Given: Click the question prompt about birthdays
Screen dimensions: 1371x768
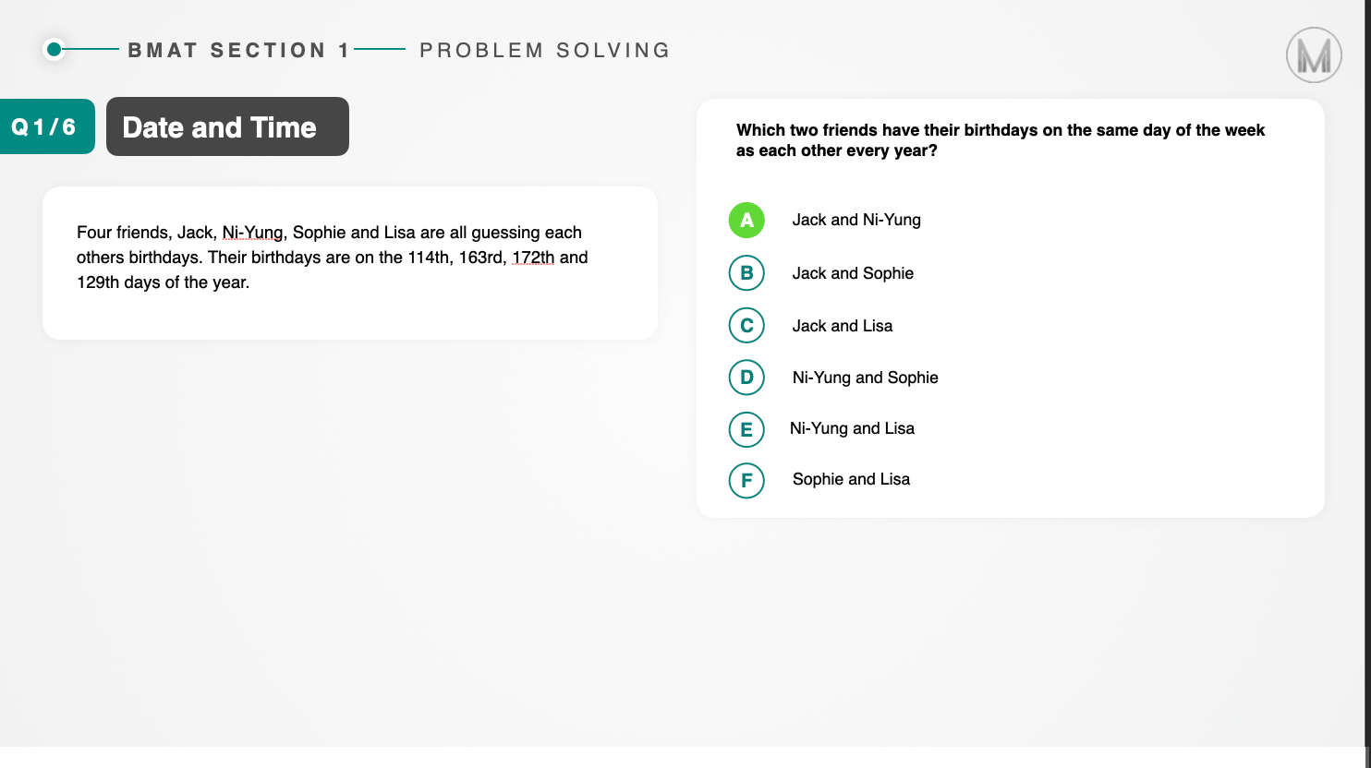Looking at the screenshot, I should point(1001,140).
